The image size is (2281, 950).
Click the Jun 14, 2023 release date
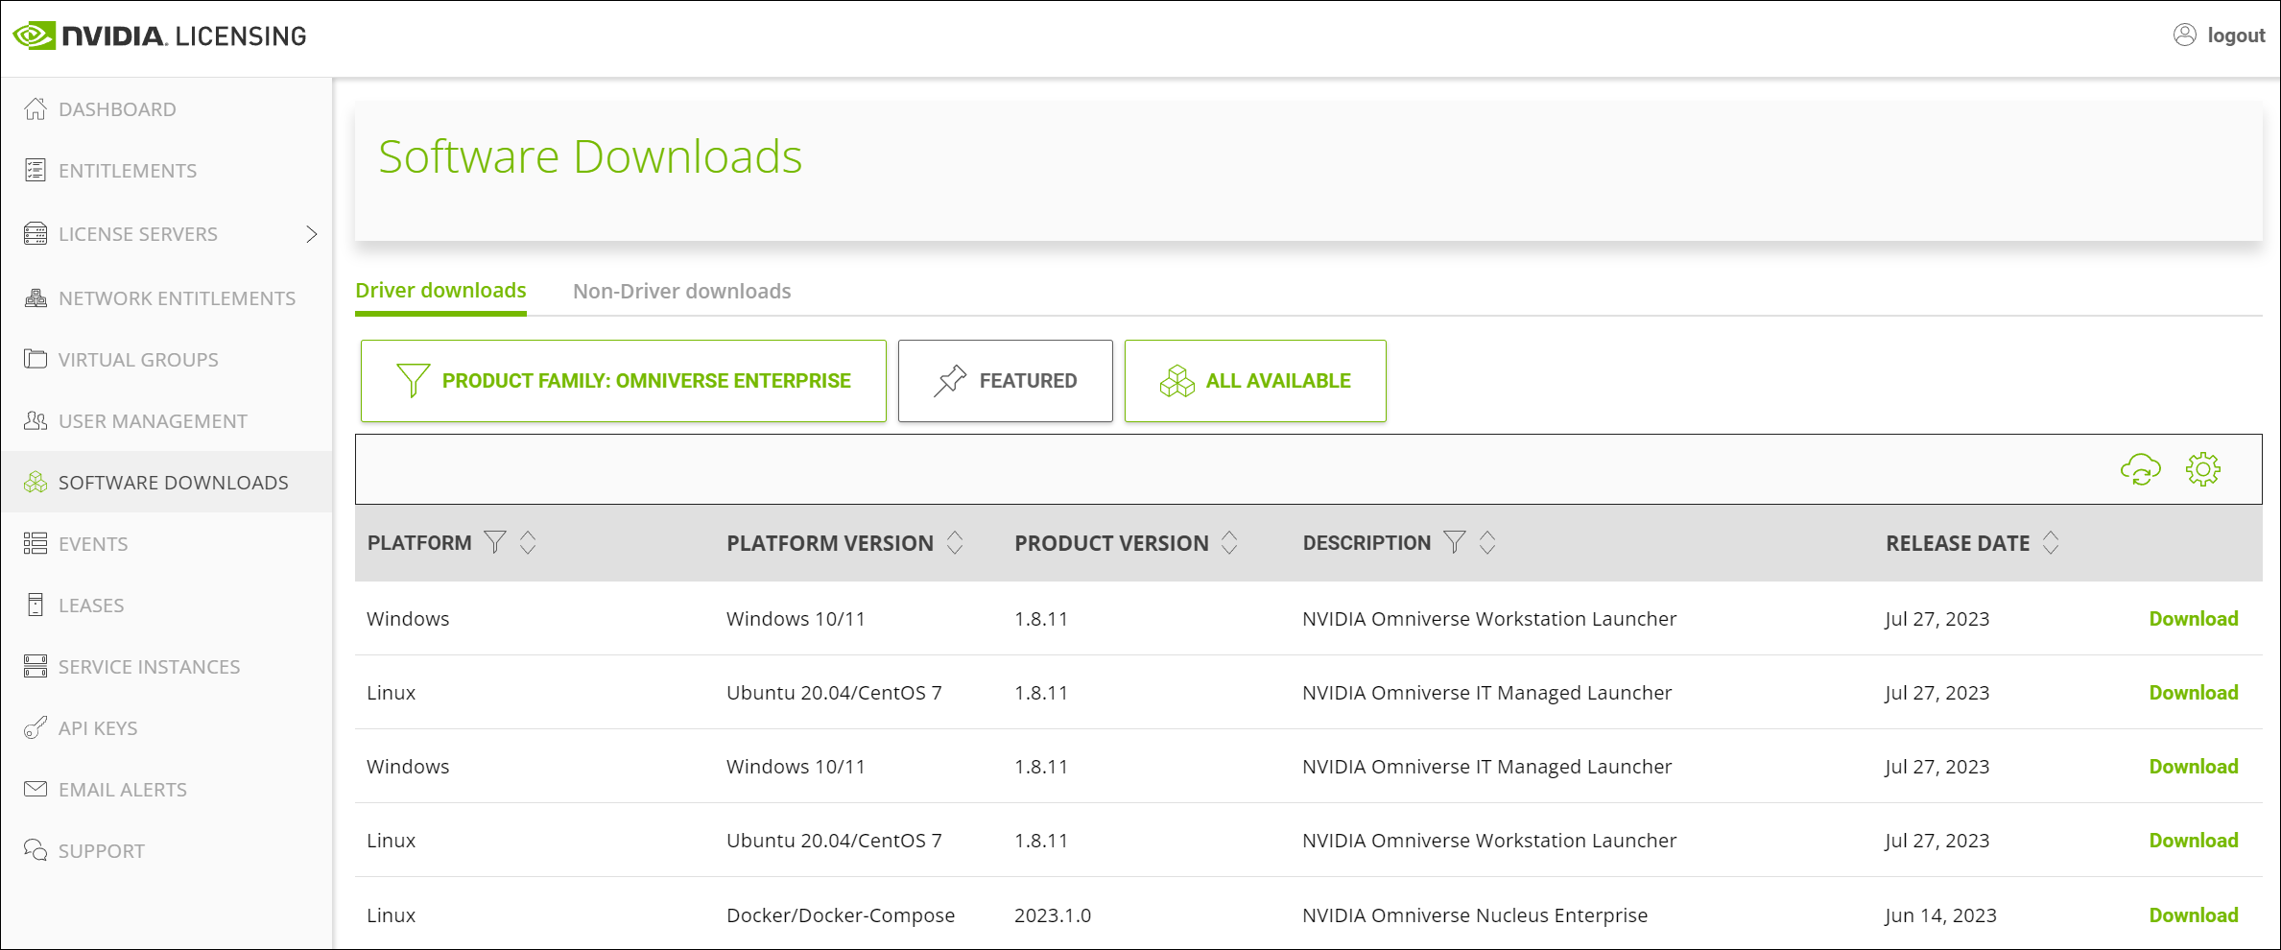(1940, 914)
